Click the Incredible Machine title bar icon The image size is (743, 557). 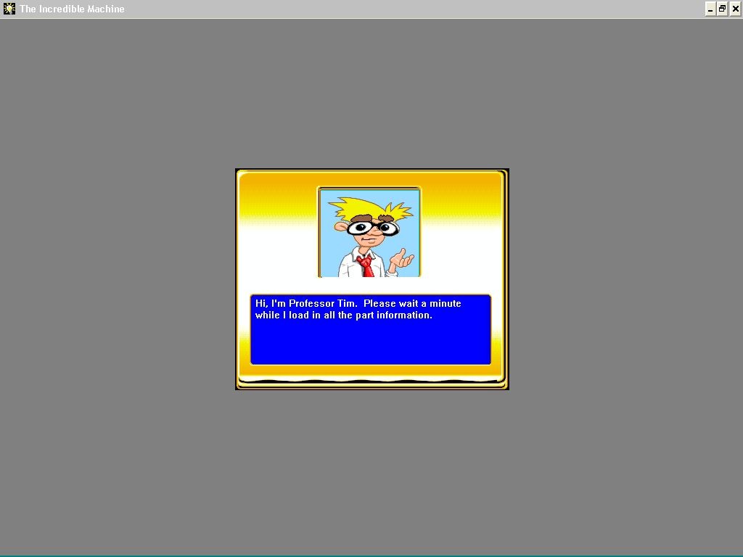click(9, 9)
